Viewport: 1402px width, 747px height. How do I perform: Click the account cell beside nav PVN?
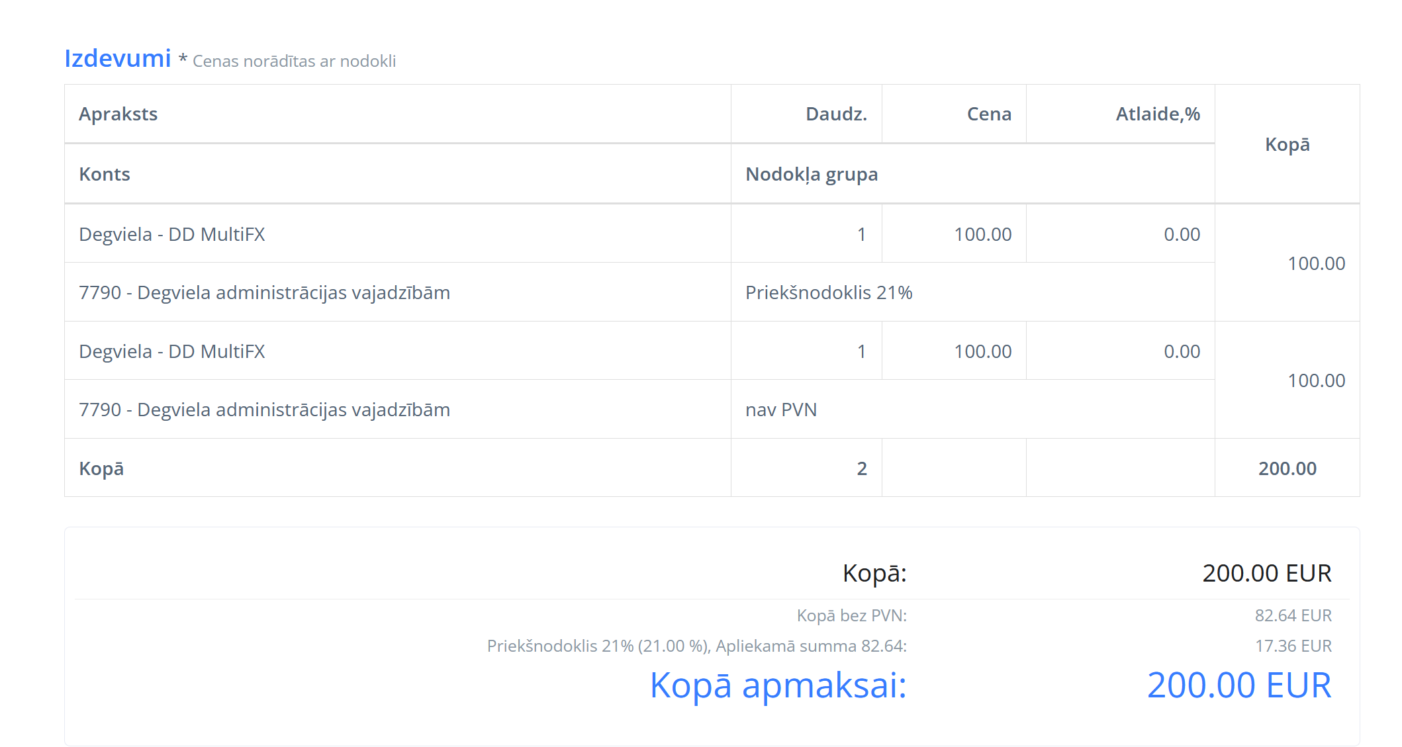pyautogui.click(x=264, y=410)
